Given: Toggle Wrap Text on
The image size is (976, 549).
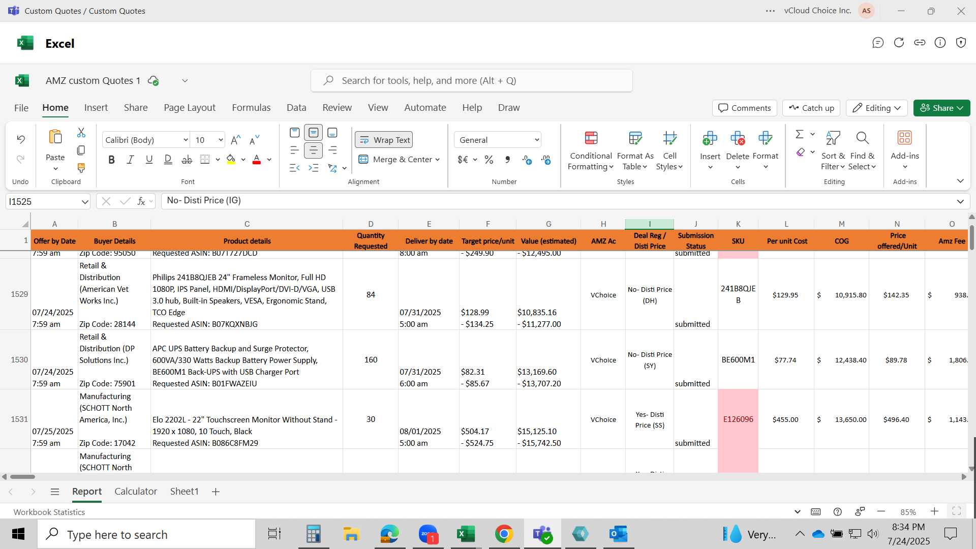Looking at the screenshot, I should [x=384, y=140].
